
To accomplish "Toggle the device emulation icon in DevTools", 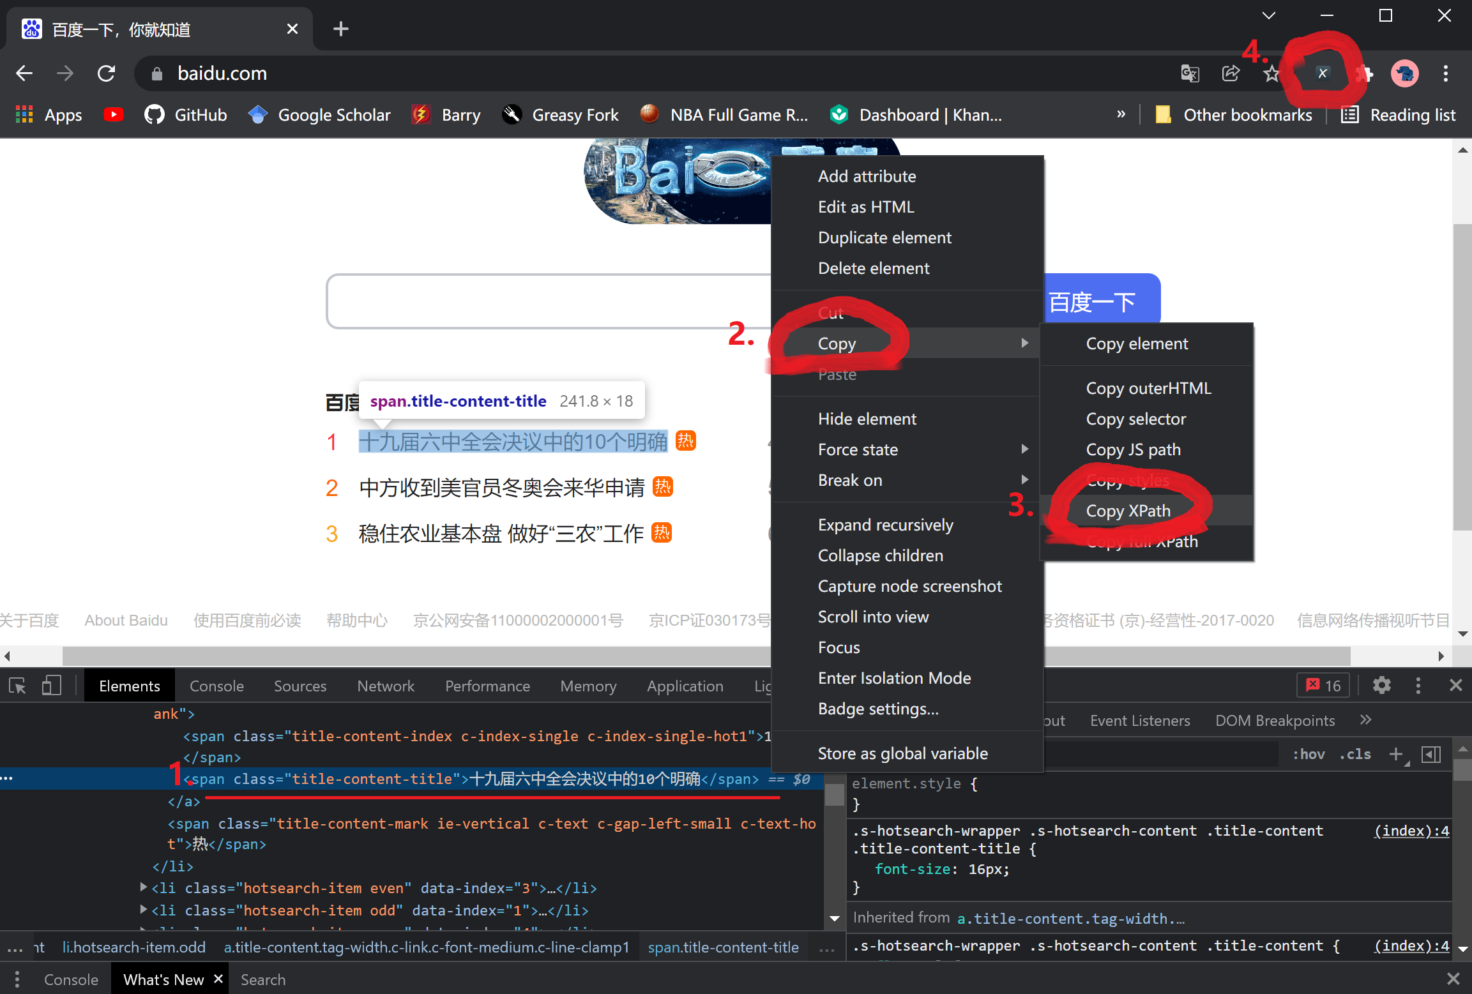I will click(51, 685).
